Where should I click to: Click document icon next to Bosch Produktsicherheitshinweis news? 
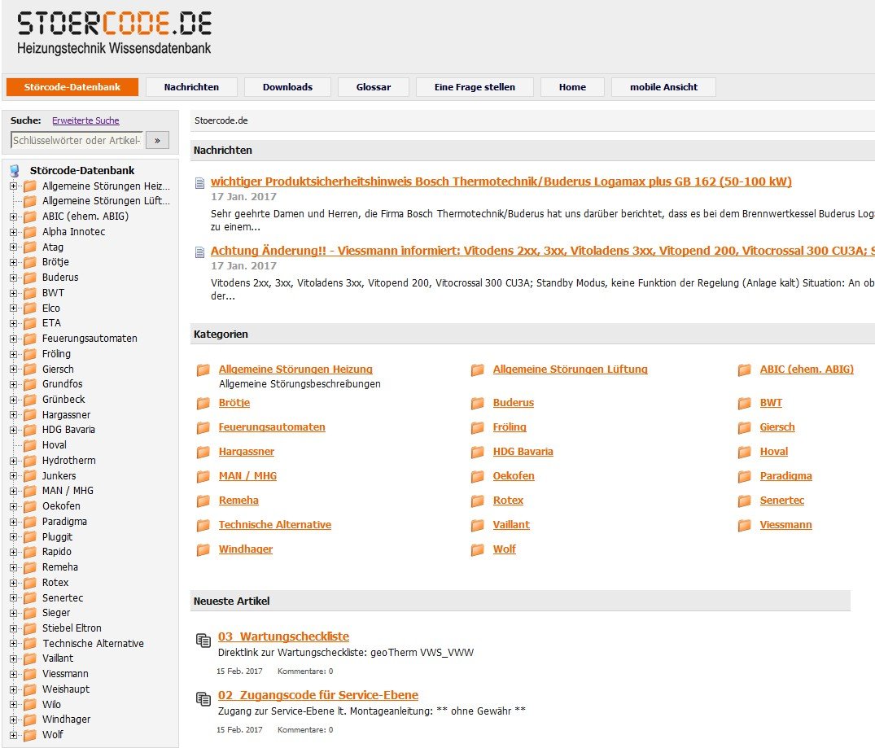coord(199,183)
